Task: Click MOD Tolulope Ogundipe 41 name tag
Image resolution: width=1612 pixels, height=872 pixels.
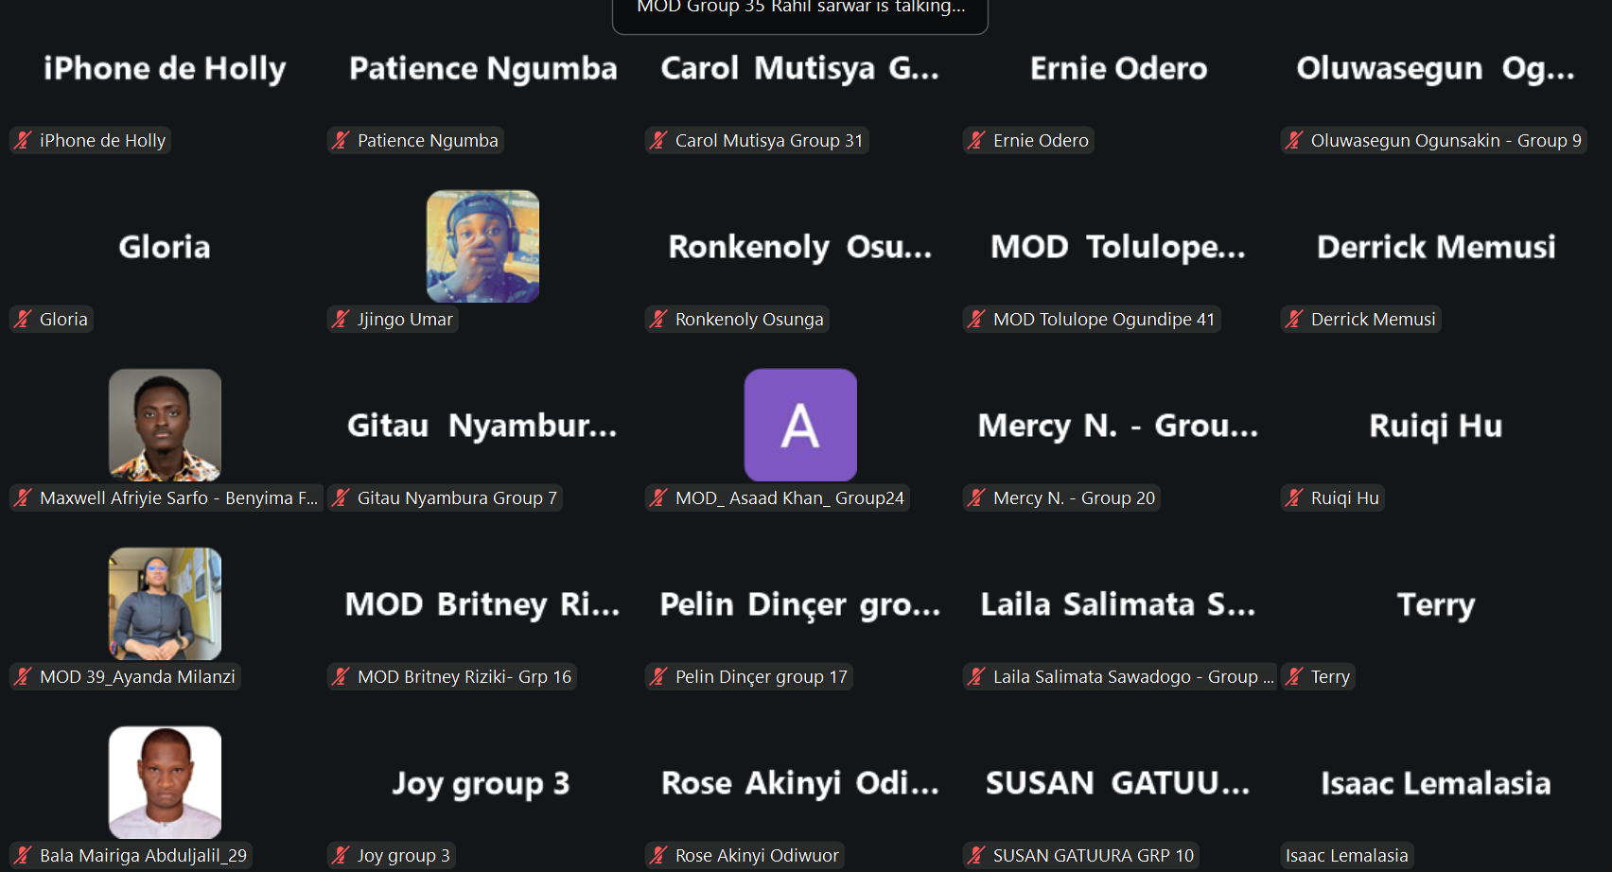Action: [x=1103, y=320]
